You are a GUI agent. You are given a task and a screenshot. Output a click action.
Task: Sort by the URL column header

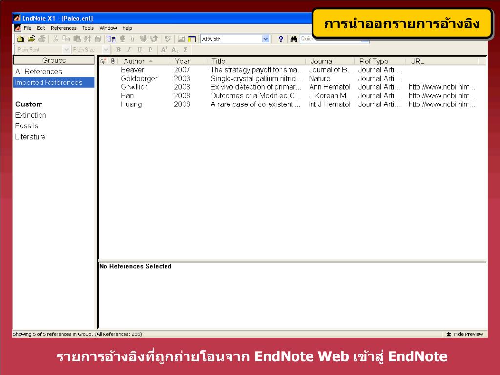pyautogui.click(x=441, y=61)
